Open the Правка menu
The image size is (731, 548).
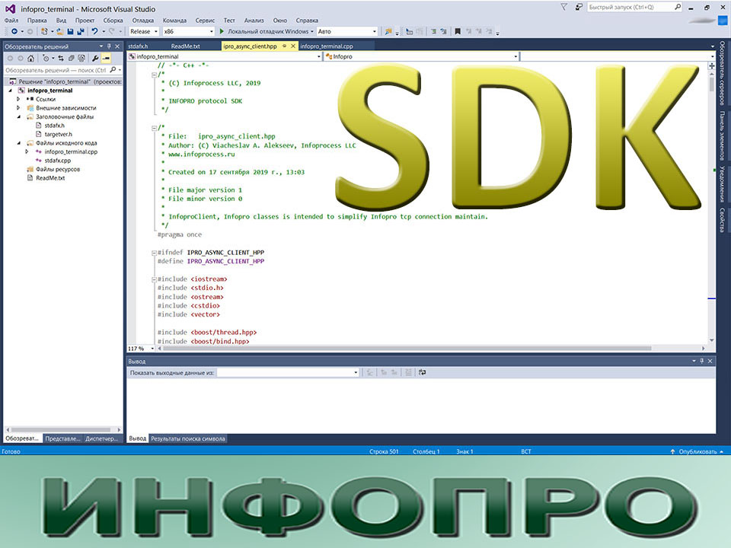[37, 20]
